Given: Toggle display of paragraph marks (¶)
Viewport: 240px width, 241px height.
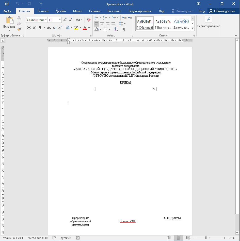Looking at the screenshot, I should click(x=124, y=29).
